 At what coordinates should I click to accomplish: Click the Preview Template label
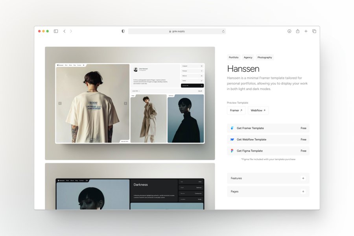click(x=238, y=103)
